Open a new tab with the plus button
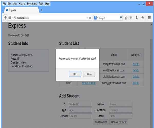The image size is (154, 128). 42,10
